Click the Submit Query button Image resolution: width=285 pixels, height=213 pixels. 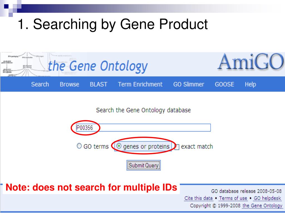pyautogui.click(x=144, y=165)
